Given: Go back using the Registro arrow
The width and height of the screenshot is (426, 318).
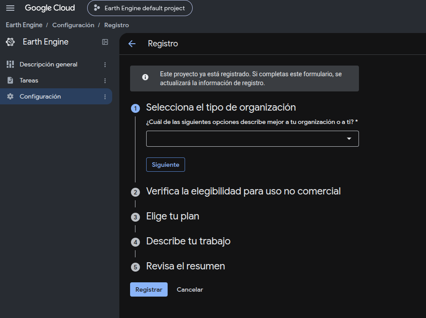Looking at the screenshot, I should click(132, 44).
